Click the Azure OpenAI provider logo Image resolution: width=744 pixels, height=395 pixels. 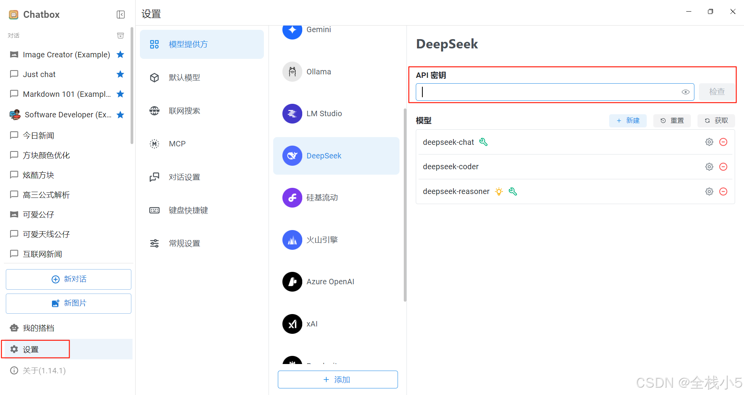(292, 282)
